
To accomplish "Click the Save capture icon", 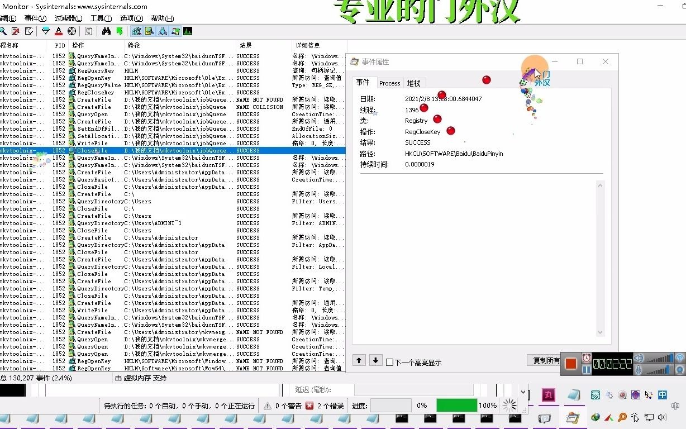I will (x=16, y=31).
